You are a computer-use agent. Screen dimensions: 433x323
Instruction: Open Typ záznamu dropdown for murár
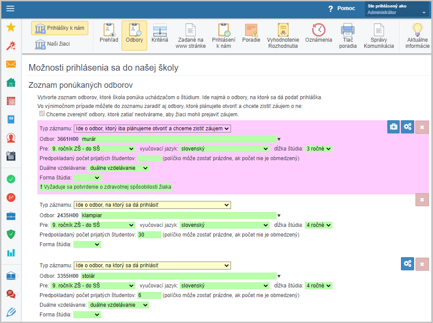click(x=152, y=129)
